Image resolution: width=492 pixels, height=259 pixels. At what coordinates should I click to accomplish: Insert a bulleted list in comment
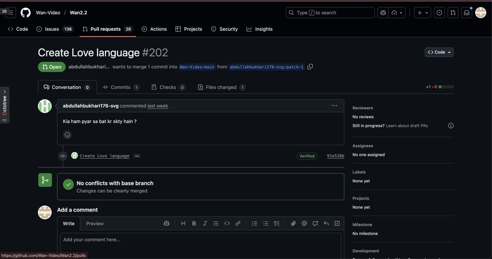coord(266,223)
